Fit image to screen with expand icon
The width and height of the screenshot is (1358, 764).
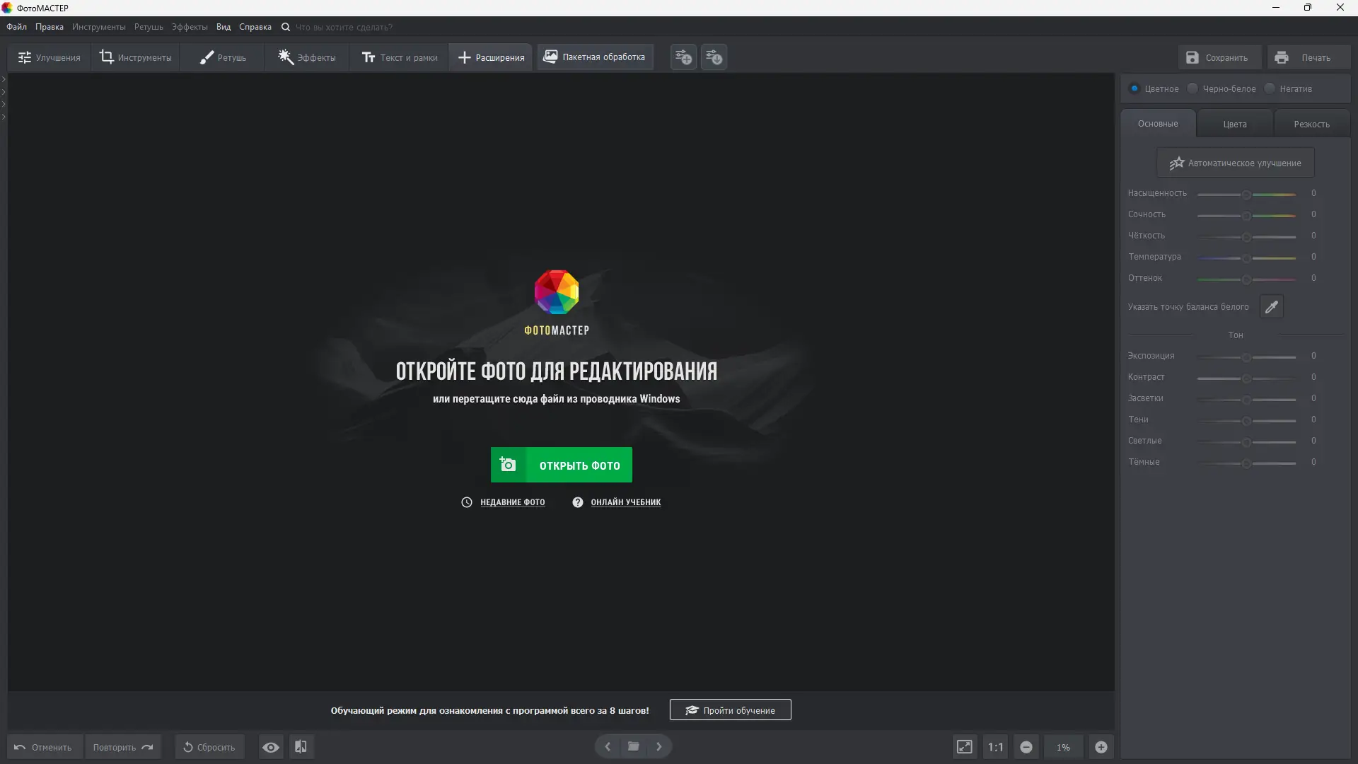pyautogui.click(x=964, y=746)
